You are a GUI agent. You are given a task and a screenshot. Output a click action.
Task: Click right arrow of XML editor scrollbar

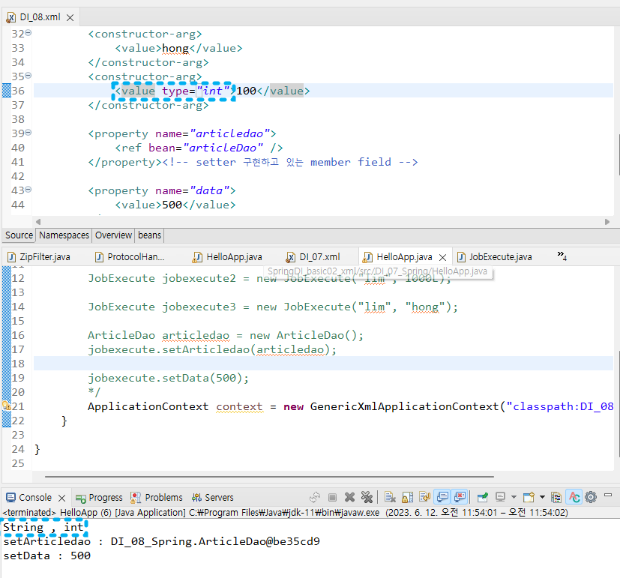tap(607, 222)
